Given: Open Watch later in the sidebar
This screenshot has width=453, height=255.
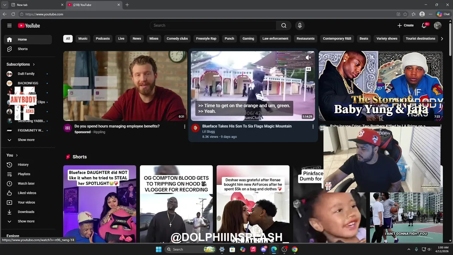Looking at the screenshot, I should 28,183.
